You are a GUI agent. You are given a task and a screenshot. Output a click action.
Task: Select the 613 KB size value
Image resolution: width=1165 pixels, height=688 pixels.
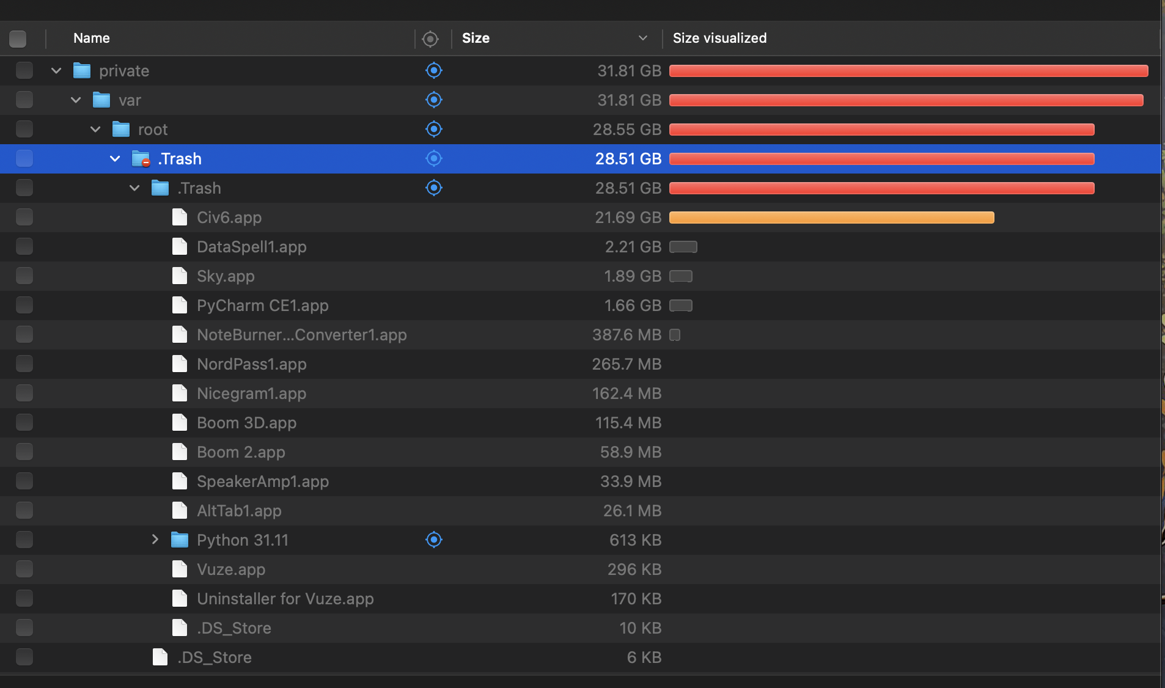(635, 540)
